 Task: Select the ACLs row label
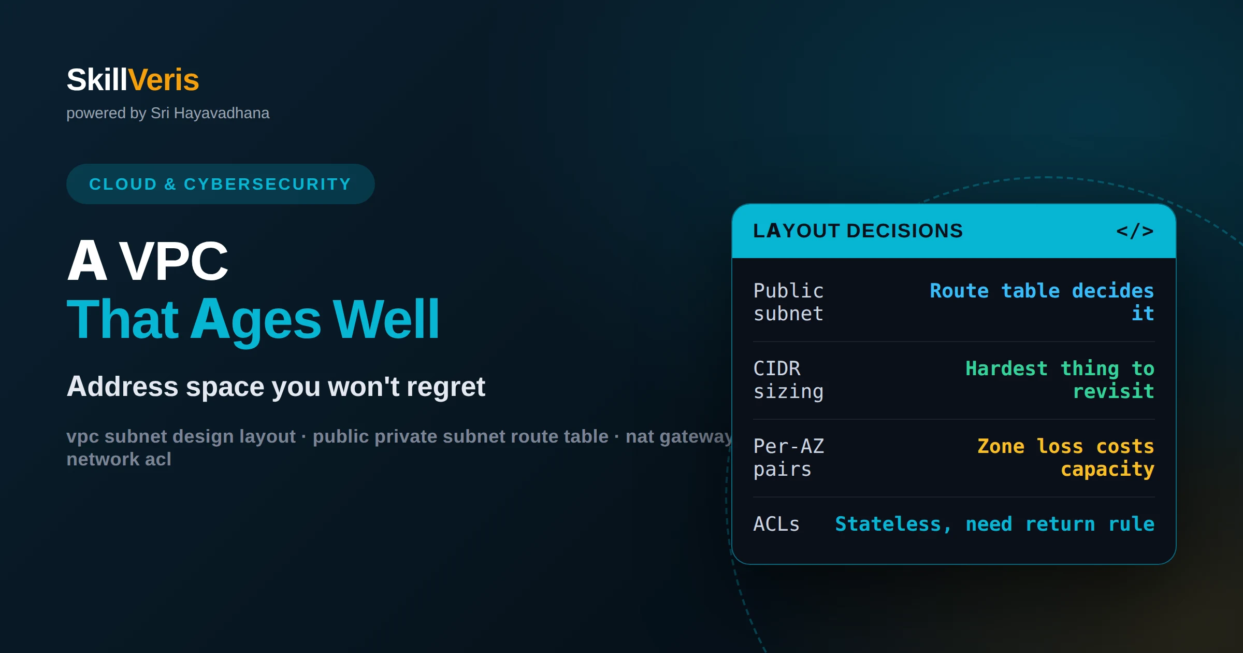pos(776,524)
